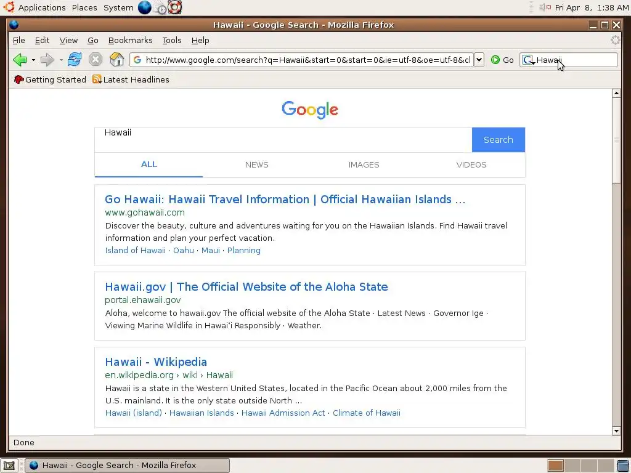Screen dimensions: 631x473
Task: Open the File menu
Action: pyautogui.click(x=19, y=40)
